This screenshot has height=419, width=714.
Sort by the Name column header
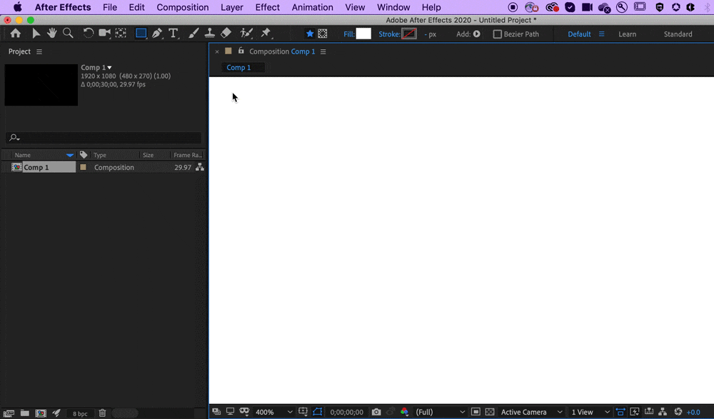click(x=22, y=155)
